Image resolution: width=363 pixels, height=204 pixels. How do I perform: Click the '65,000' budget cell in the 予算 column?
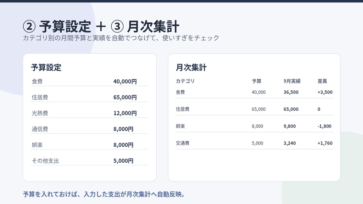point(258,109)
